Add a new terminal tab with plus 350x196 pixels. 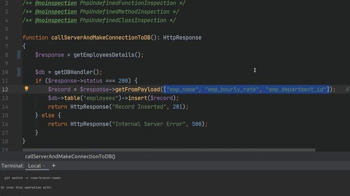click(54, 166)
